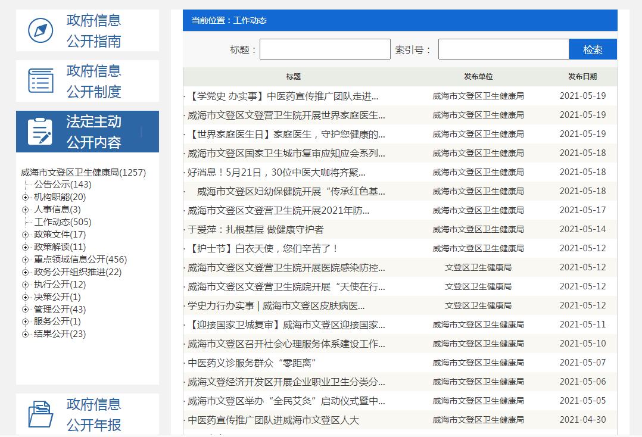Image resolution: width=642 pixels, height=437 pixels.
Task: Click inside the 标题 title input field
Action: (325, 49)
